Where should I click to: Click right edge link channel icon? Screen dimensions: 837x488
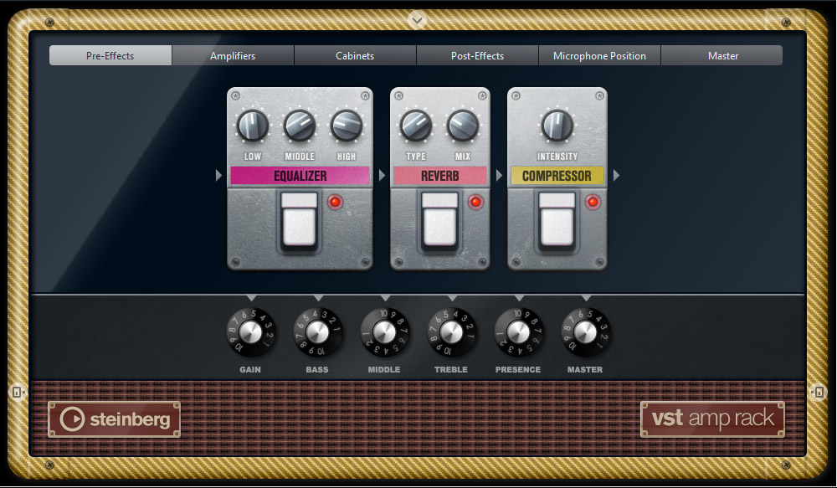pyautogui.click(x=819, y=393)
